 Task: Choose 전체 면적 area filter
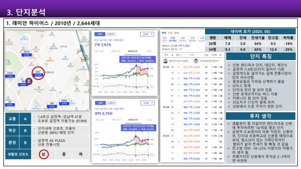coord(164,39)
